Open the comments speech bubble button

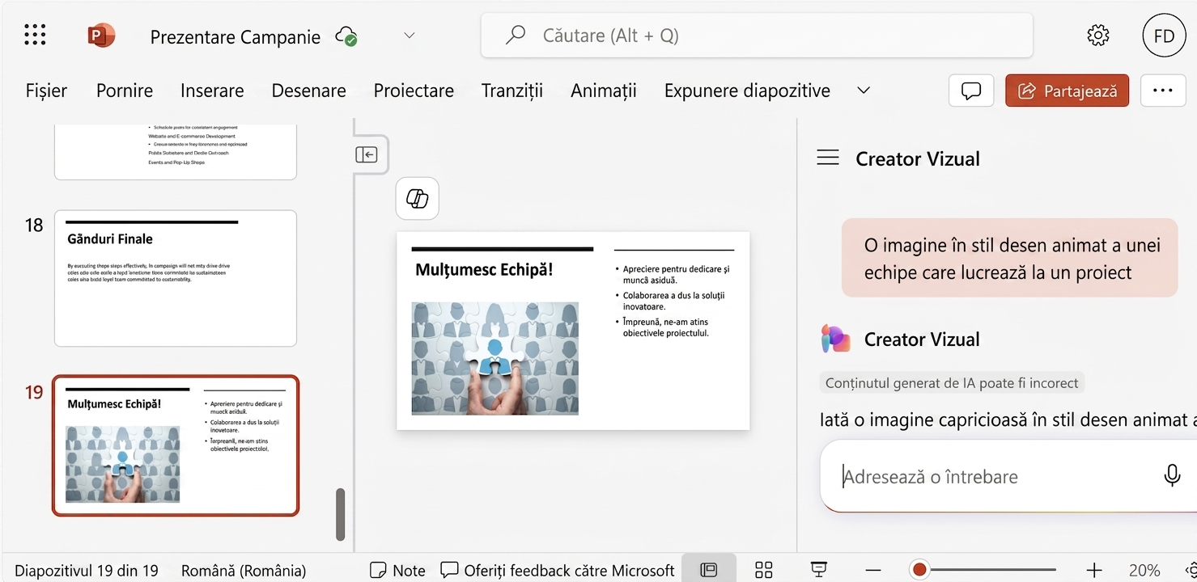click(971, 91)
